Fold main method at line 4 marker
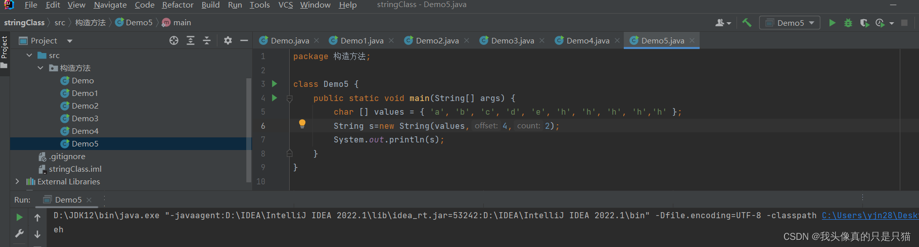This screenshot has width=919, height=247. [290, 98]
